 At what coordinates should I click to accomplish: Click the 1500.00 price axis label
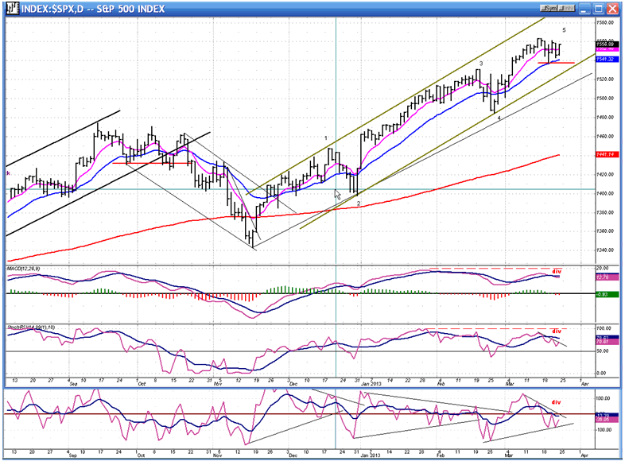605,99
